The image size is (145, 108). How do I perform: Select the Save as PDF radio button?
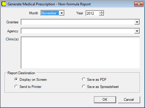click(84, 79)
